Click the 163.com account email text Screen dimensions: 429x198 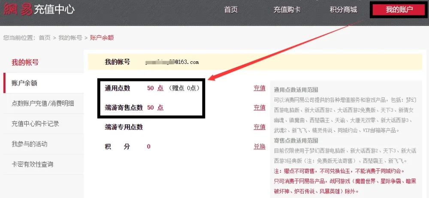pos(172,62)
